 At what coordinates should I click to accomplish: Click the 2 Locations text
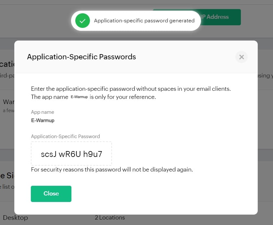[110, 218]
